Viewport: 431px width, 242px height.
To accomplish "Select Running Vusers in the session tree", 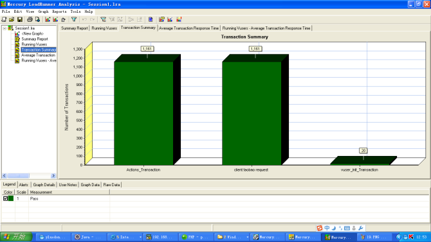I will 34,44.
